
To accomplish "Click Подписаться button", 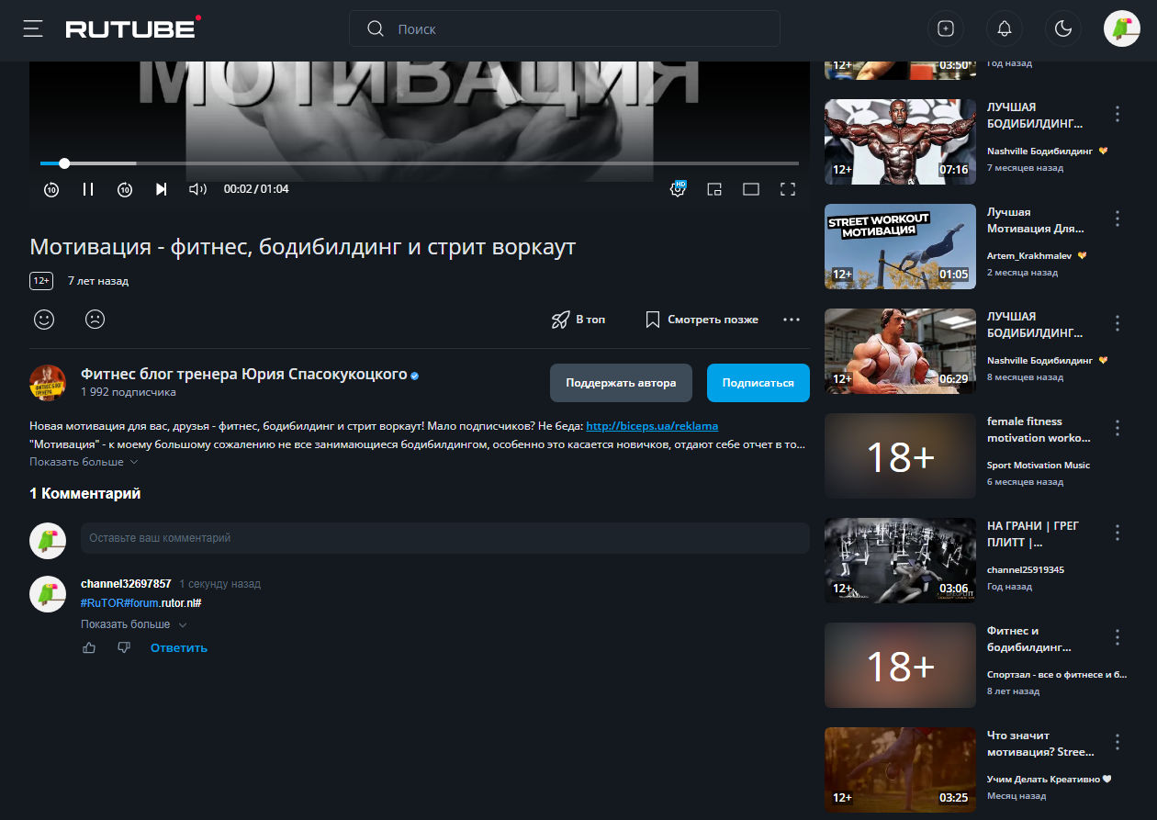I will pyautogui.click(x=758, y=383).
